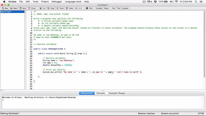This screenshot has width=206, height=116.
Task: Undo the last edit with Undo
Action: pyautogui.click(x=69, y=8)
